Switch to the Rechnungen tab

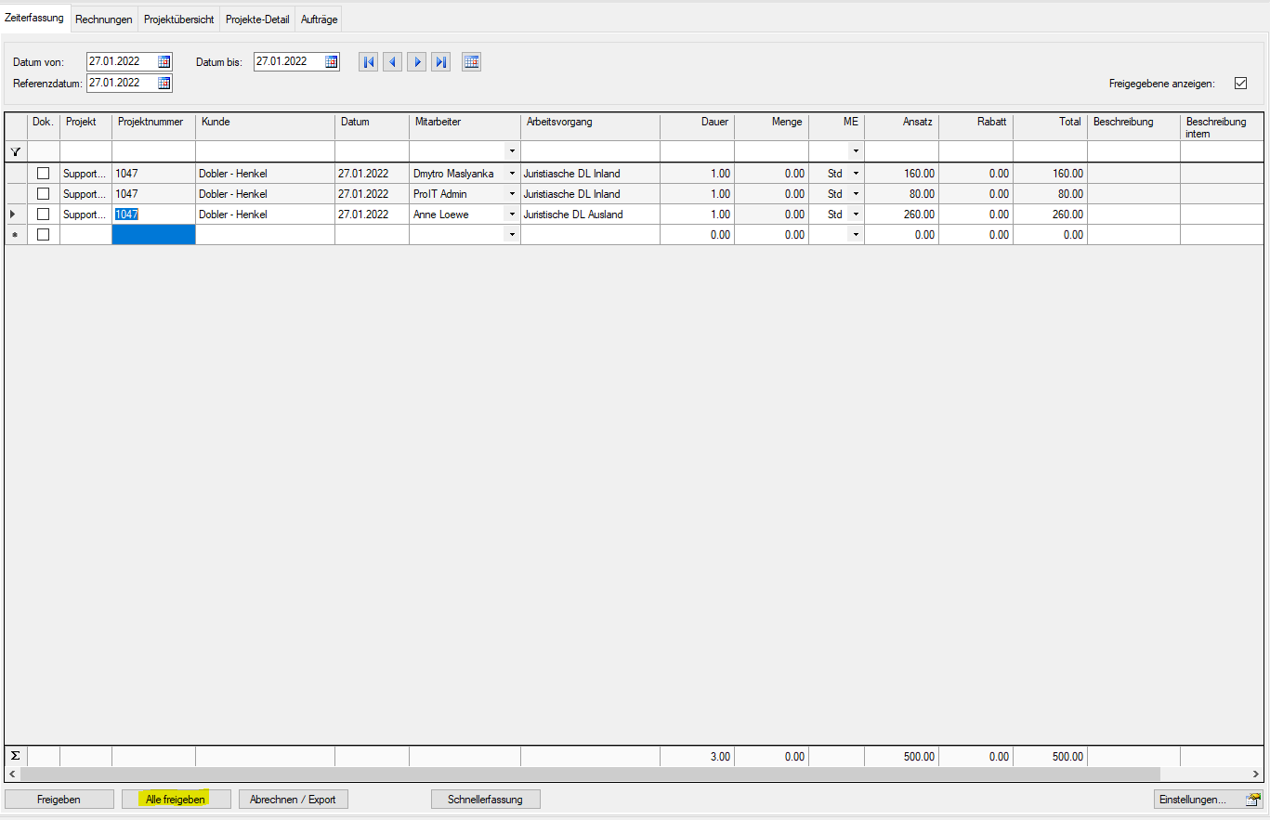point(104,19)
